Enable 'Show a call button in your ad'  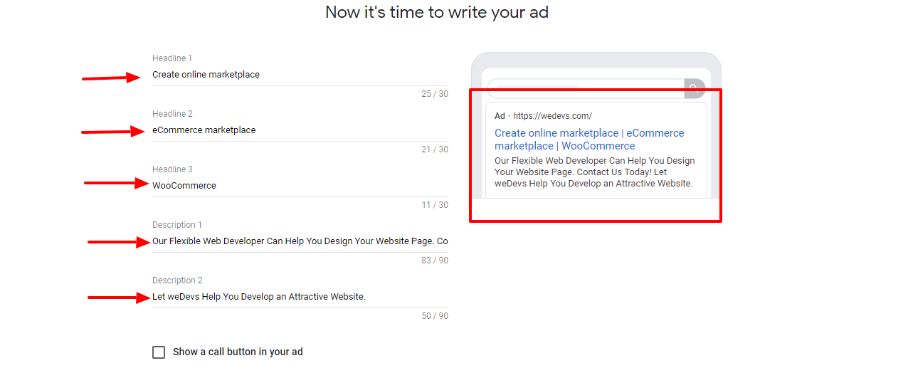[159, 352]
